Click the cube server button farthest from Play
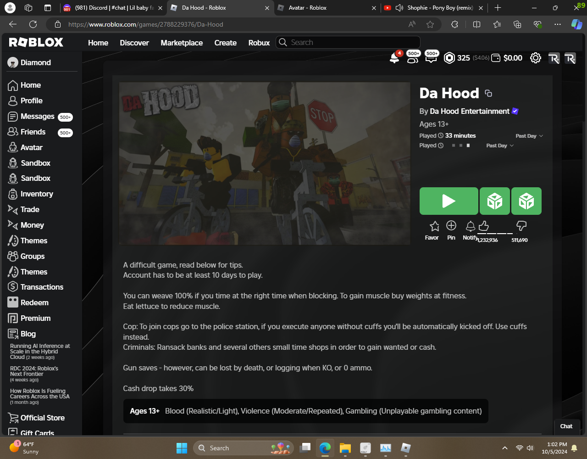Image resolution: width=587 pixels, height=459 pixels. pos(526,201)
